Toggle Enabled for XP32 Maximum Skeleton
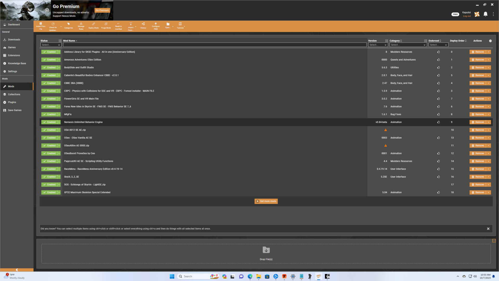The width and height of the screenshot is (499, 281). (49, 192)
